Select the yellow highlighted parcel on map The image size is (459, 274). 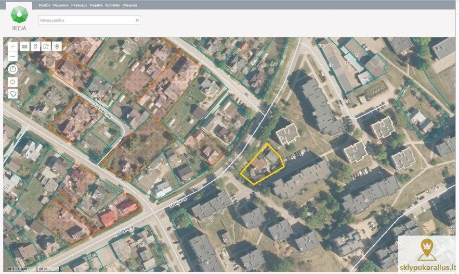tap(262, 165)
